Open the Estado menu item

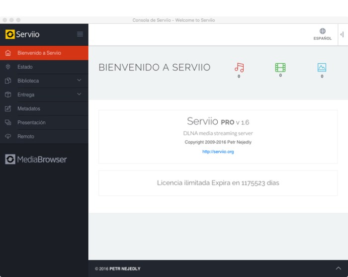point(44,67)
